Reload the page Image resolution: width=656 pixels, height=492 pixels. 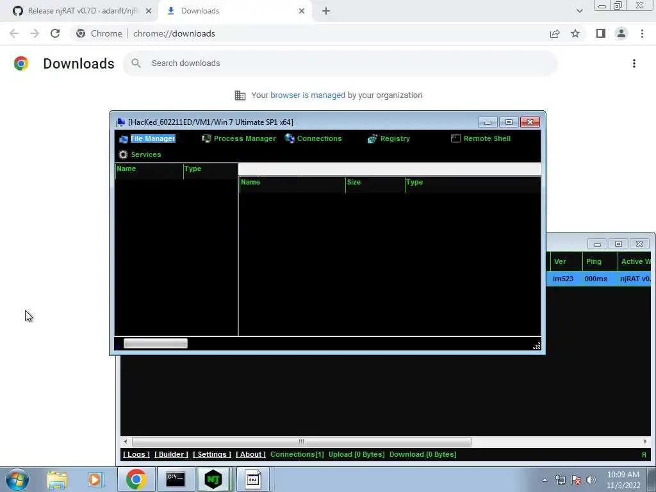tap(55, 33)
